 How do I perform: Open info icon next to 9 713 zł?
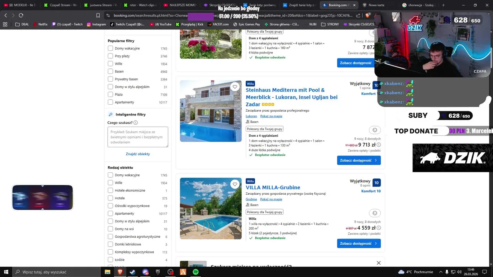pyautogui.click(x=379, y=145)
